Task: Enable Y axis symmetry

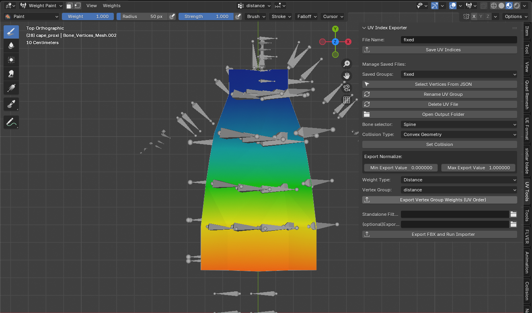Action: (481, 16)
